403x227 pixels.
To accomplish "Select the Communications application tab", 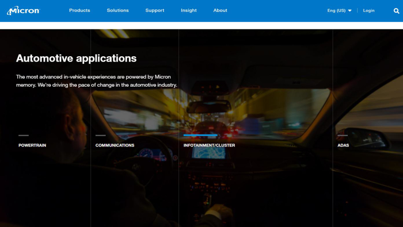I will coord(115,145).
